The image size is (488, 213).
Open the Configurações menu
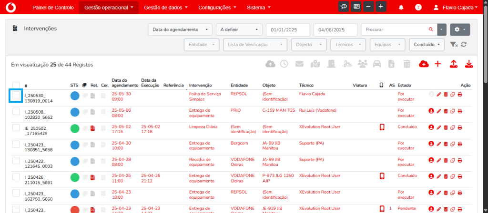[x=217, y=8]
